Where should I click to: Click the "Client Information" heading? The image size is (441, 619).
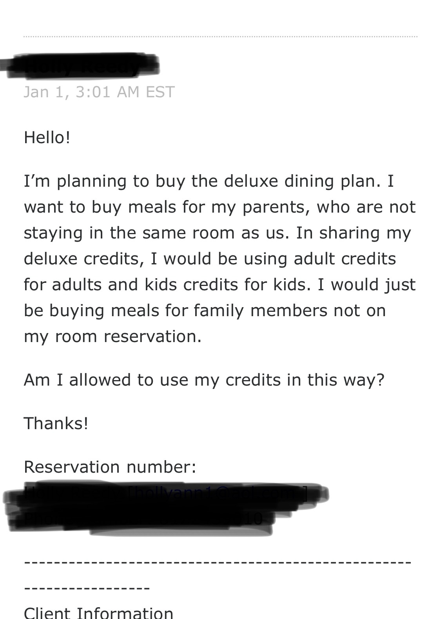98,613
